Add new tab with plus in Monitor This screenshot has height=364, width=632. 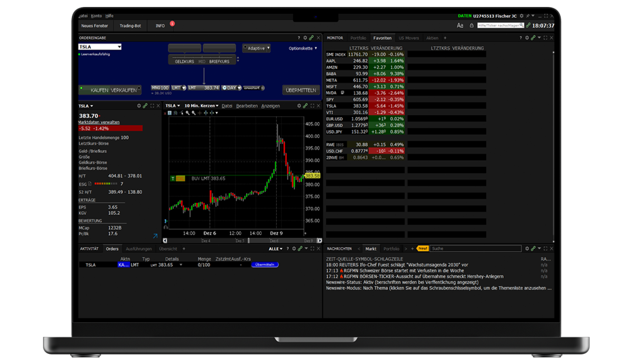click(445, 38)
